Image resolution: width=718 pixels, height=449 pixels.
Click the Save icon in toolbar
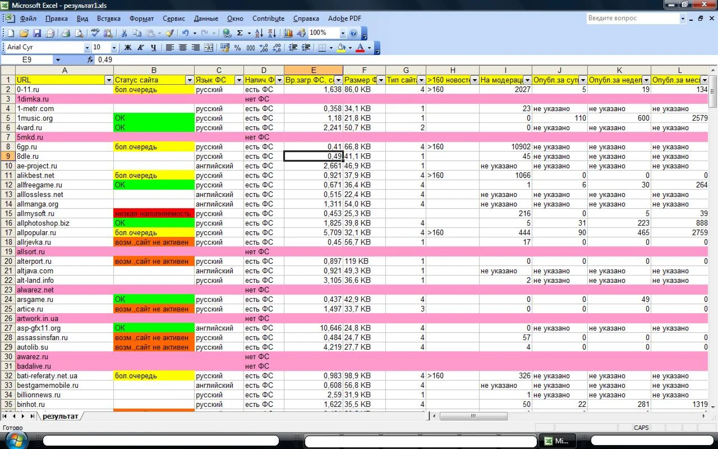[37, 33]
